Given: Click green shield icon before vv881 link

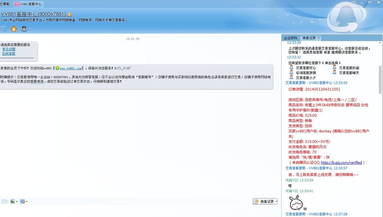Looking at the screenshot, I should [57, 68].
